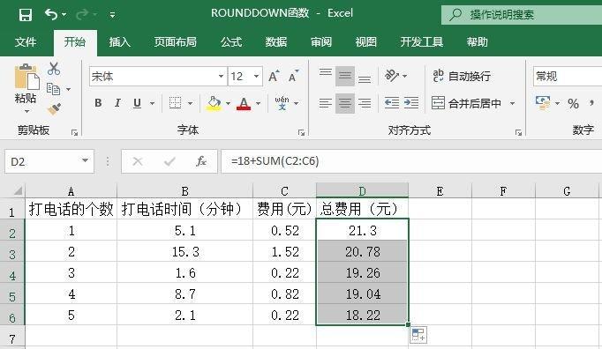This screenshot has height=349, width=602.
Task: Open 剪贴板 dialog launcher
Action: tap(74, 133)
